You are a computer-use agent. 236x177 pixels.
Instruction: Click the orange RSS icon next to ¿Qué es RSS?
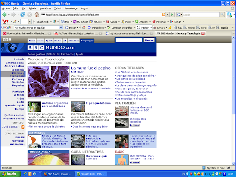pyautogui.click(x=23, y=127)
